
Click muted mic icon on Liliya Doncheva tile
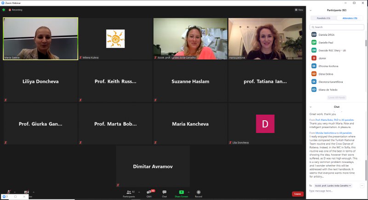(x=6, y=100)
